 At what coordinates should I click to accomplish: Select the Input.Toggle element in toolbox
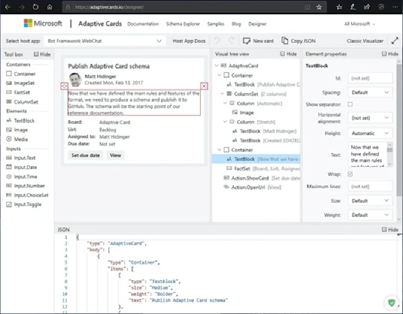[27, 205]
